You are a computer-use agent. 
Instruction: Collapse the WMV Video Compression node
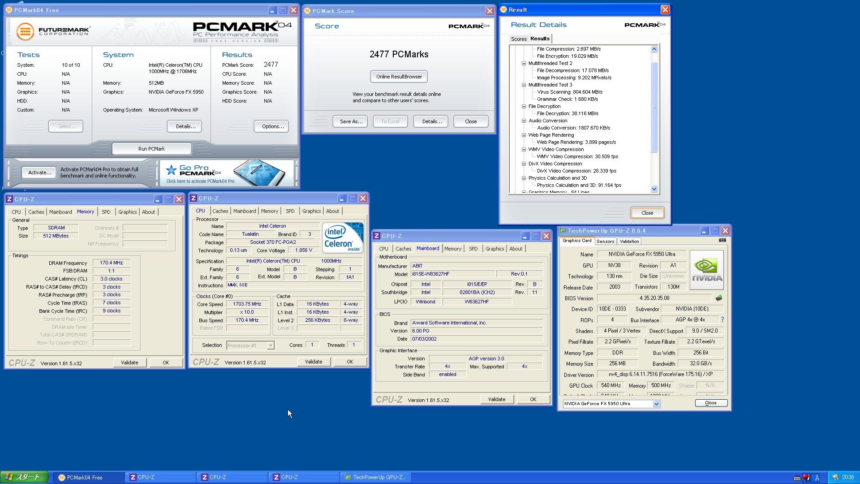524,149
